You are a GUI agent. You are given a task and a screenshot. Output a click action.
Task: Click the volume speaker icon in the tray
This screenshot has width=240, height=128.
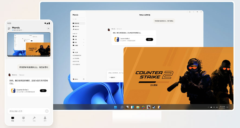tap(217, 107)
